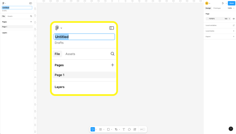The image size is (236, 134).
Task: Click the page background color swatch
Action: [x=207, y=19]
